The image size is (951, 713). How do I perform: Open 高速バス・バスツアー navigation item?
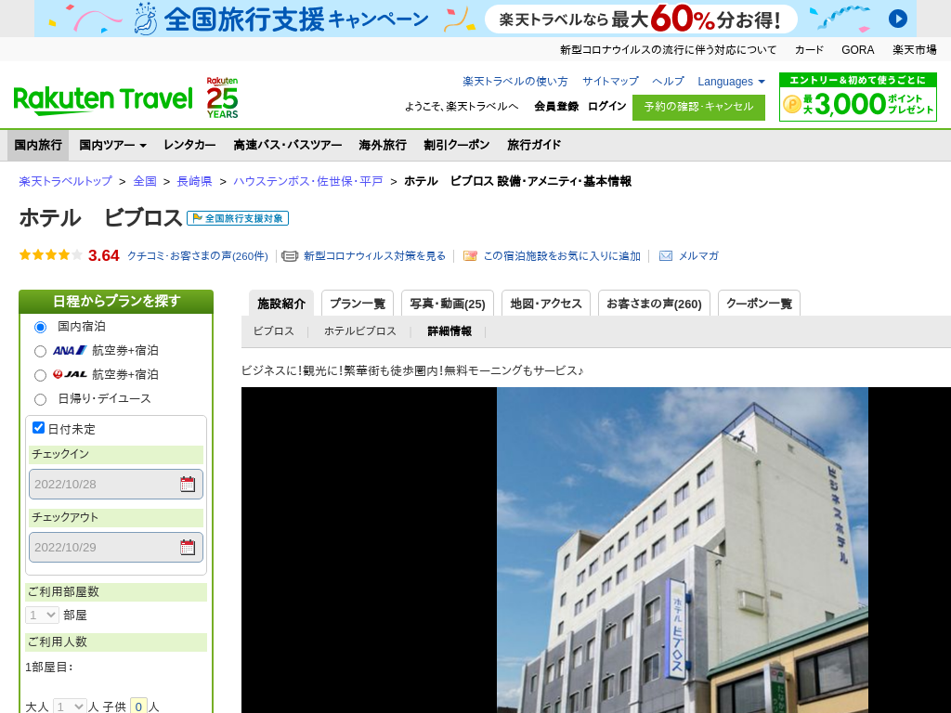288,145
